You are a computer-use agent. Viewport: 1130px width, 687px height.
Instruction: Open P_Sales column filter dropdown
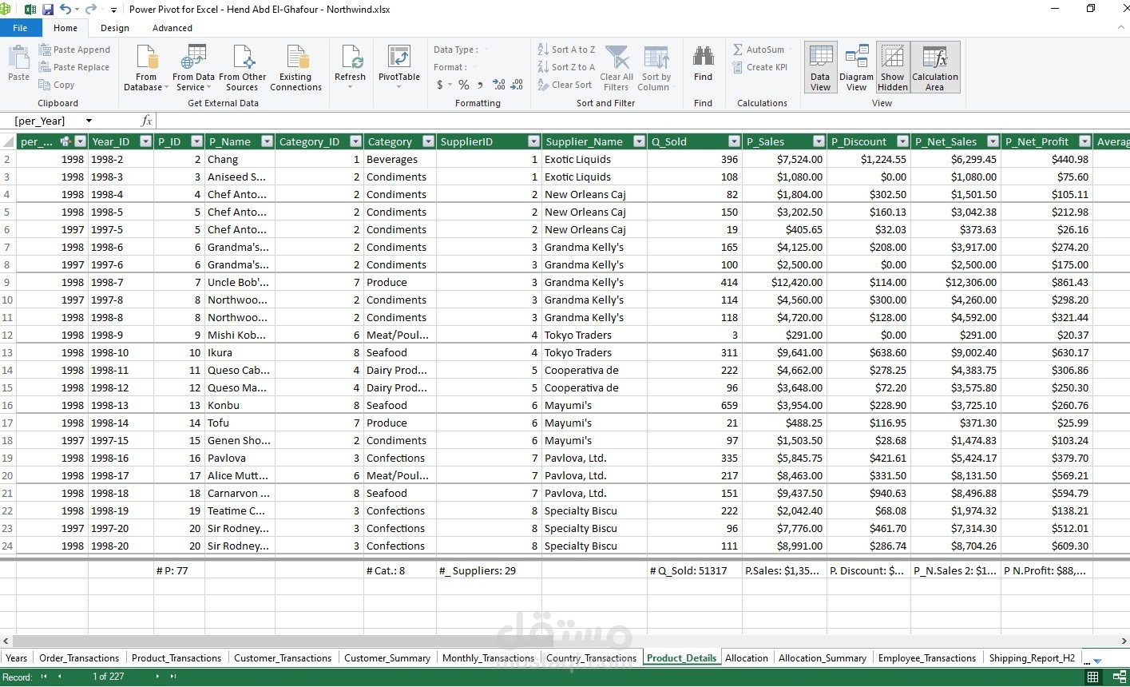click(819, 141)
